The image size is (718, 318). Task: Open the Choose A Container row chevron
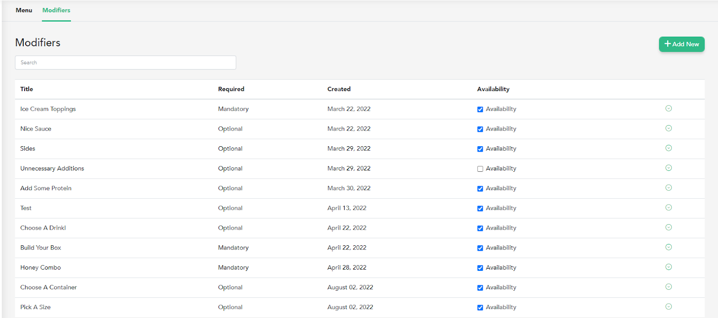point(669,287)
